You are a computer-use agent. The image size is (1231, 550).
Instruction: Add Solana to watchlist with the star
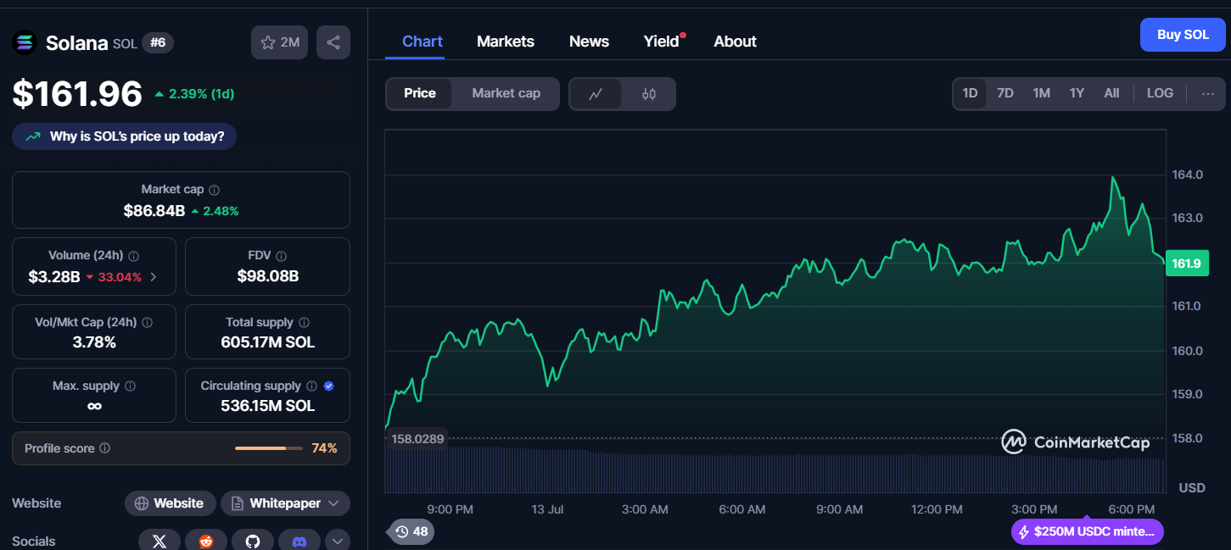pyautogui.click(x=279, y=42)
